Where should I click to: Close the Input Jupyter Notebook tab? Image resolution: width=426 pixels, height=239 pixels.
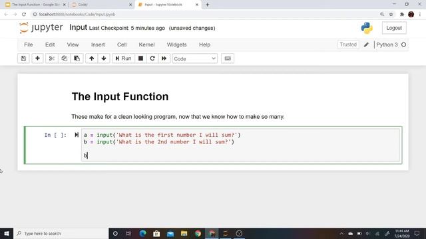click(x=197, y=5)
